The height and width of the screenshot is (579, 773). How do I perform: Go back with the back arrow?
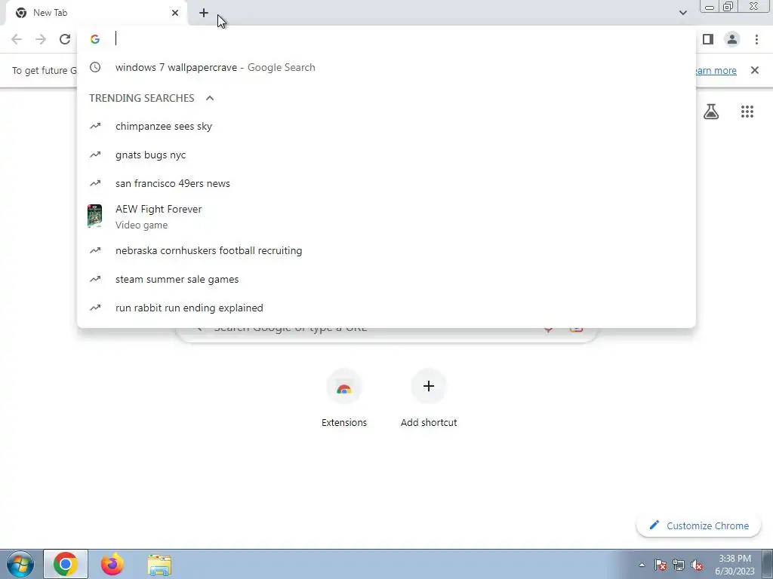point(17,39)
